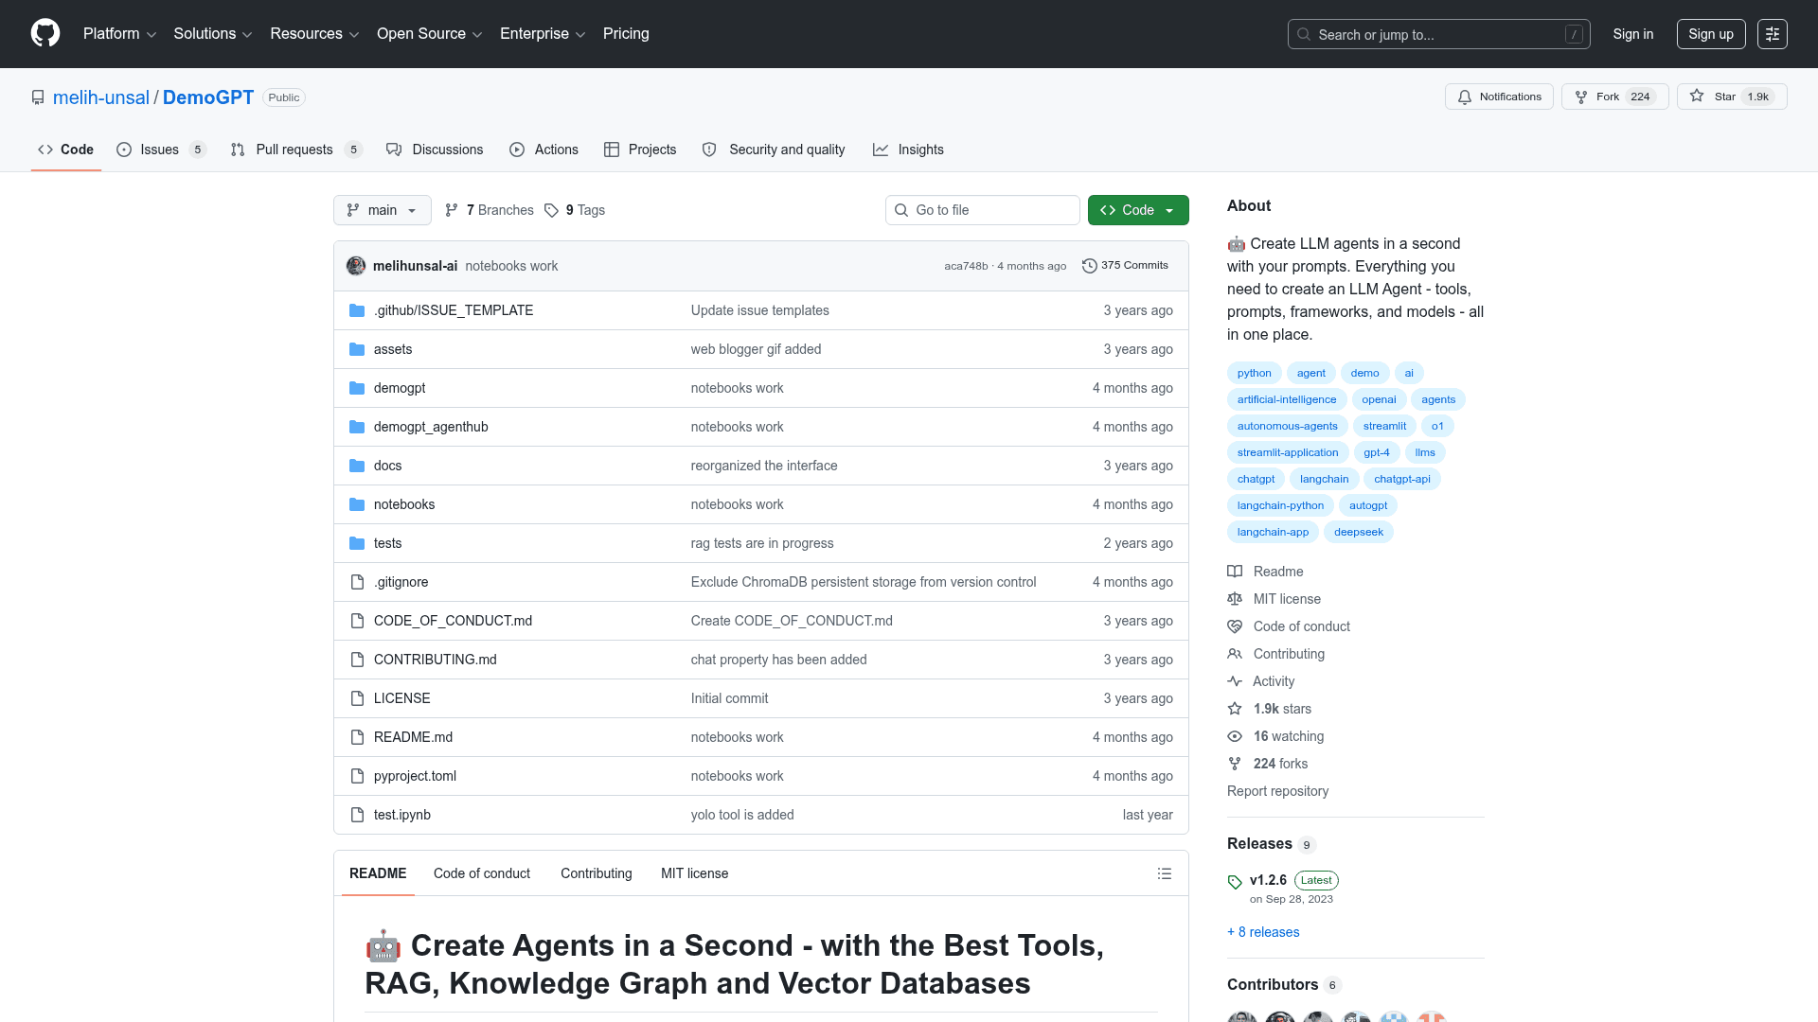Open the v1.2.6 release tag
This screenshot has width=1818, height=1022.
coord(1268,880)
